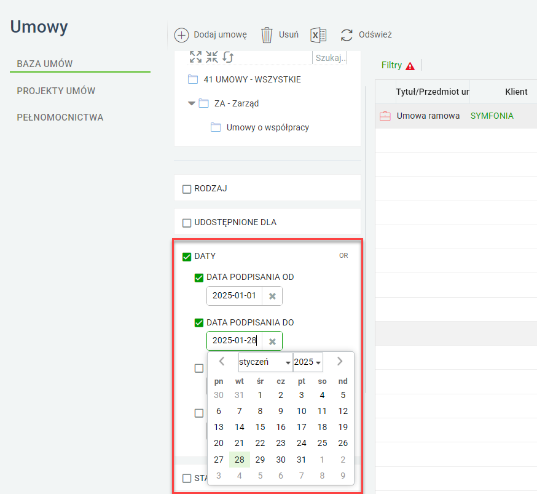Viewport: 537px width, 494px height.
Task: Open the 2025 year dropdown
Action: coord(308,362)
